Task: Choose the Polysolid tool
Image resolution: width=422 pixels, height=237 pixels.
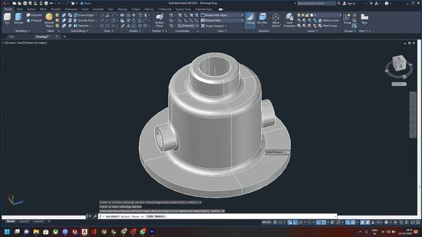Action: (x=34, y=15)
